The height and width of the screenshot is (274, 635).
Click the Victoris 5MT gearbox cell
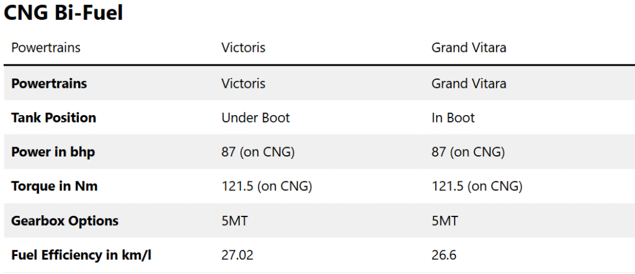point(234,221)
